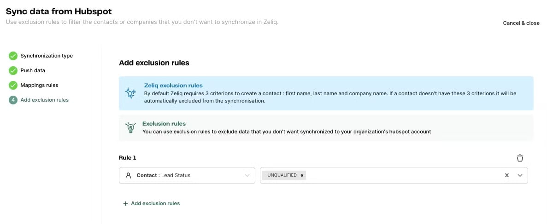Clear all selected values in Rule 1
The image size is (547, 224).
click(506, 175)
